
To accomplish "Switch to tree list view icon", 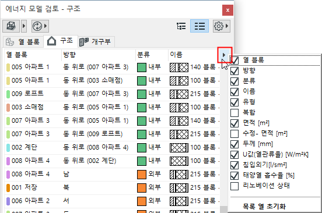I will coord(181,26).
